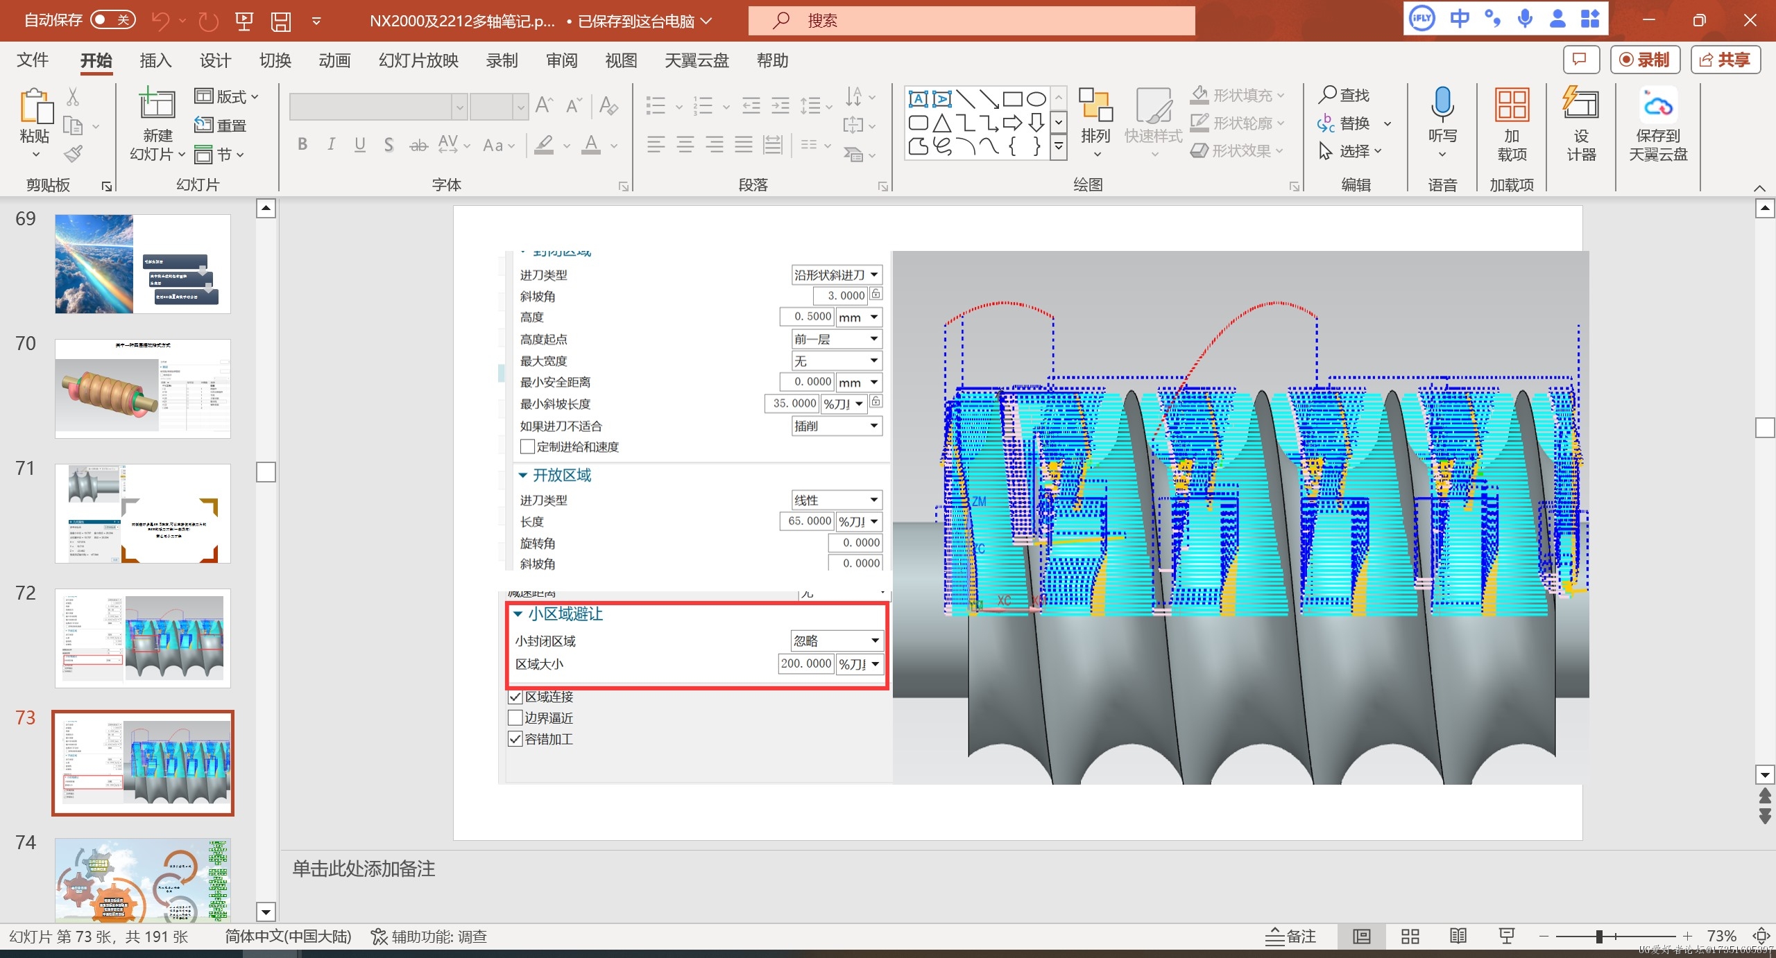Open the Review tab
The height and width of the screenshot is (958, 1776).
pos(562,60)
